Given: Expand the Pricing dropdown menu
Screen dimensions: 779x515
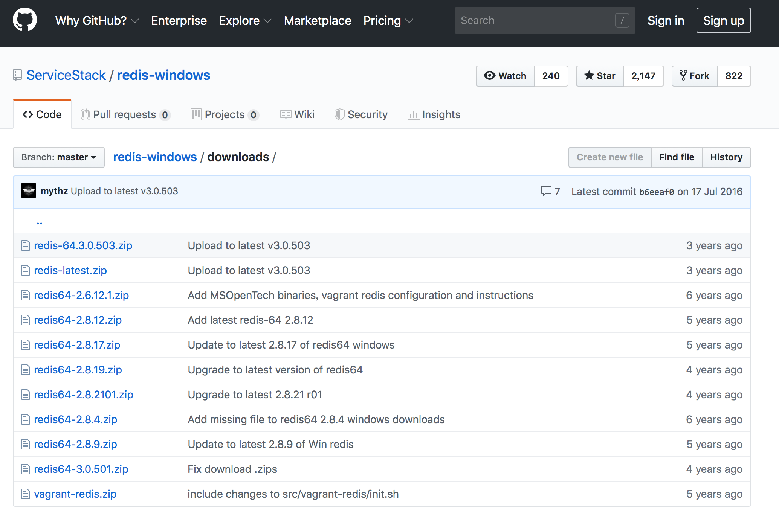Looking at the screenshot, I should [388, 21].
